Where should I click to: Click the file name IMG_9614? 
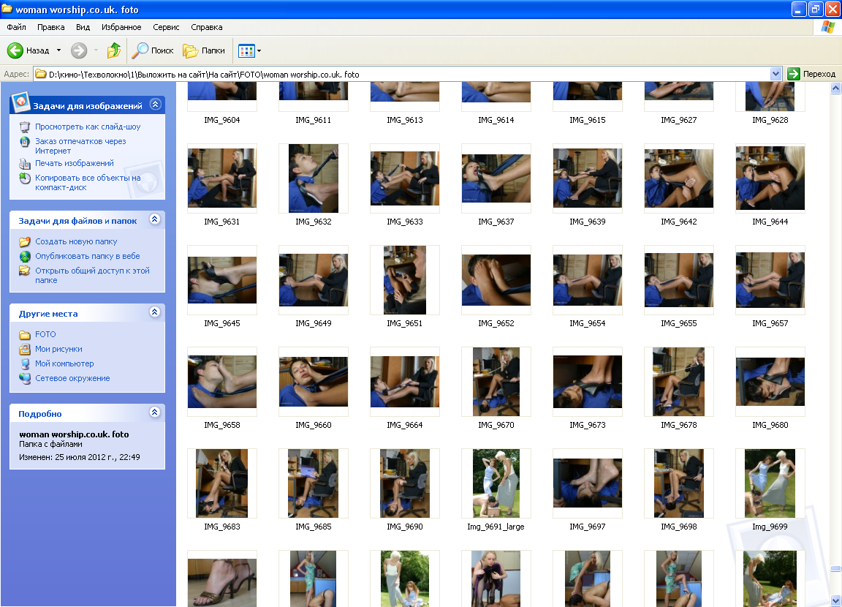point(496,121)
